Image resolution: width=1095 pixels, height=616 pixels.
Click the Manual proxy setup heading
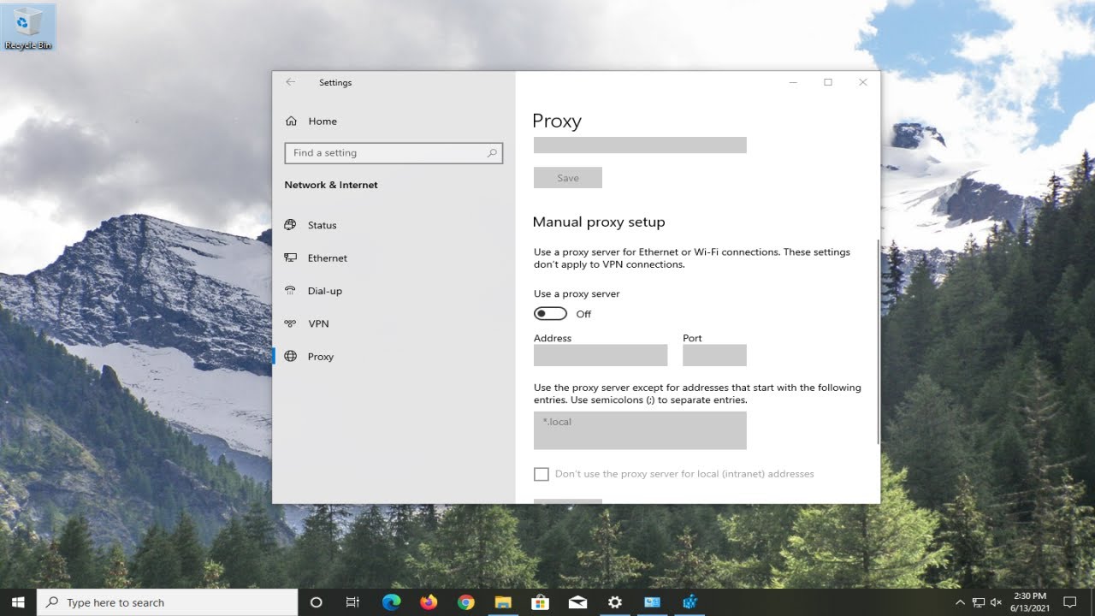tap(599, 222)
